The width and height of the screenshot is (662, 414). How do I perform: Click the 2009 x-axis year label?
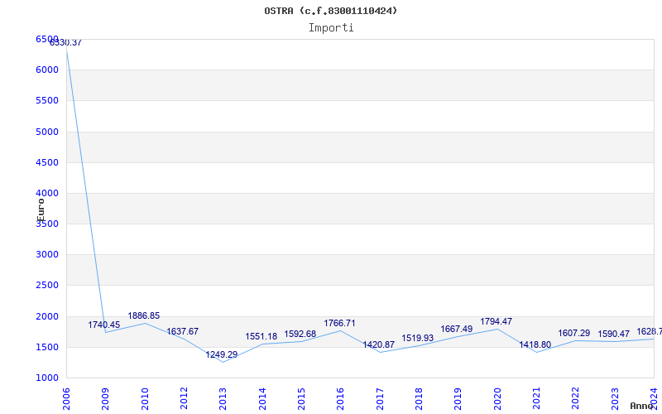coord(106,398)
